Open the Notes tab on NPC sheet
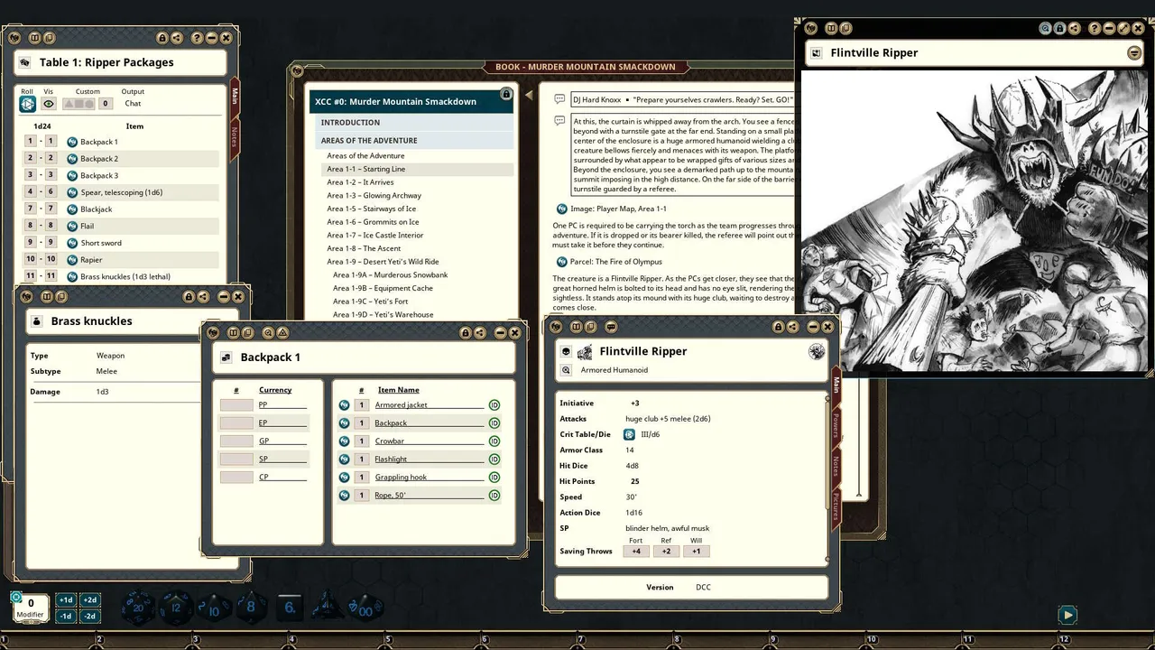1155x650 pixels. [836, 467]
